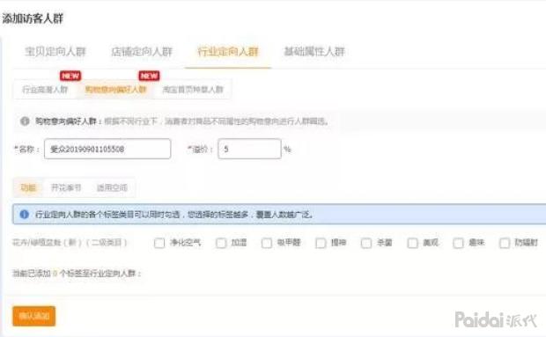Viewport: 546px width, 337px height.
Task: Tick the 防辐射 checkbox
Action: [505, 243]
